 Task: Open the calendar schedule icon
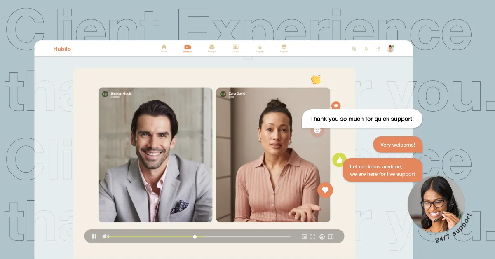coord(354,49)
